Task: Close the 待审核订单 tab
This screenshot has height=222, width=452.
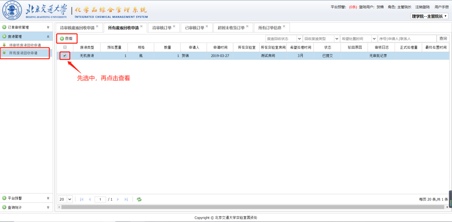Action: click(x=174, y=26)
